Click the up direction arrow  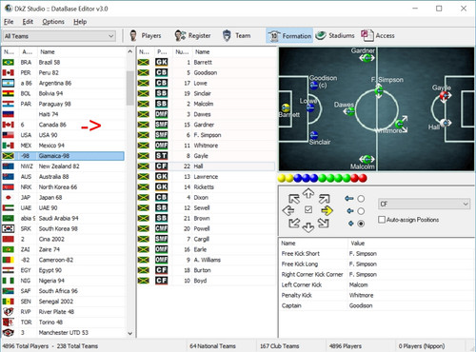(x=308, y=193)
